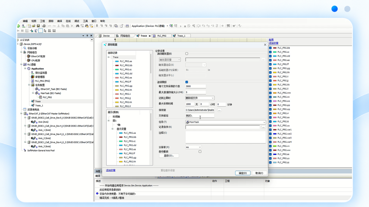Click the PLC_PRG.cc color swatch in 追踪记录
This screenshot has height=207, width=369.
[x=117, y=70]
